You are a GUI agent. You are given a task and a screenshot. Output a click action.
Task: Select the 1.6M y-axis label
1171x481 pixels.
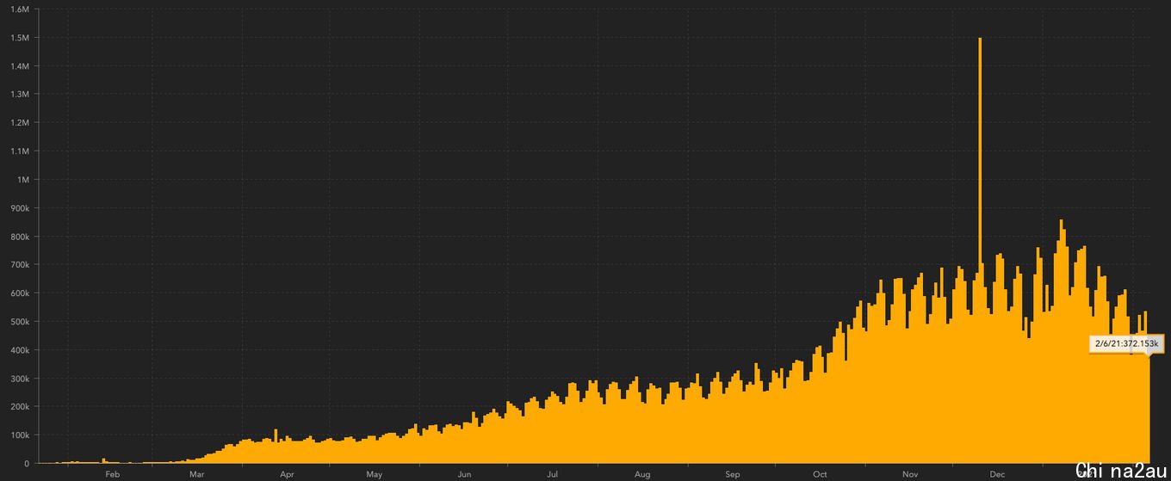pos(20,9)
